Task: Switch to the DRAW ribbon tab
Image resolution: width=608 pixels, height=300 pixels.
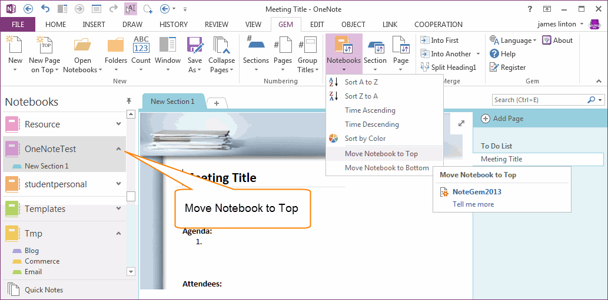Action: point(132,25)
